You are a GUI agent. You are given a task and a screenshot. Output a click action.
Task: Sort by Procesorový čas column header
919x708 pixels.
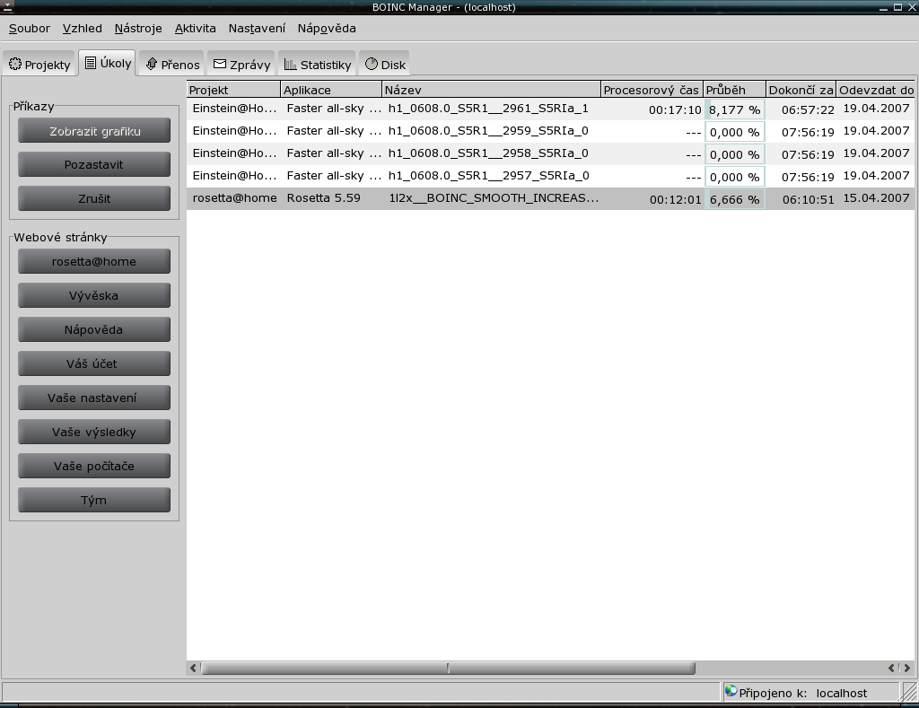652,90
